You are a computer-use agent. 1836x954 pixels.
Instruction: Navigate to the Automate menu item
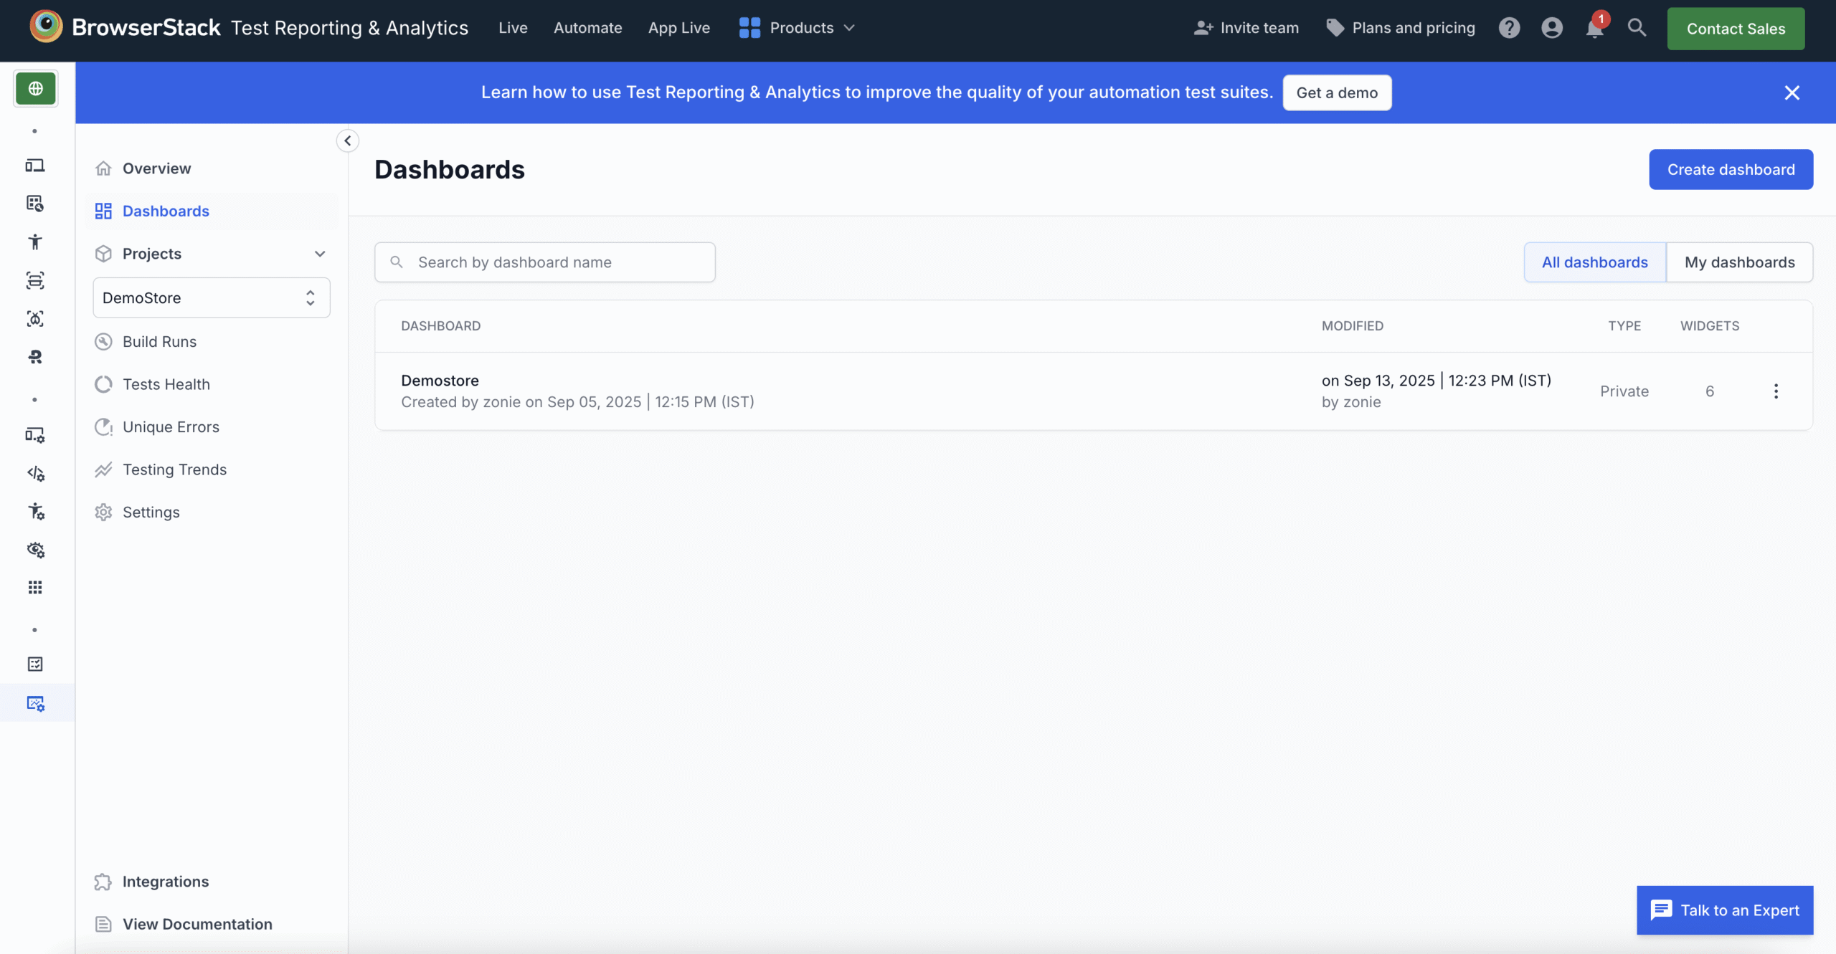(x=587, y=28)
